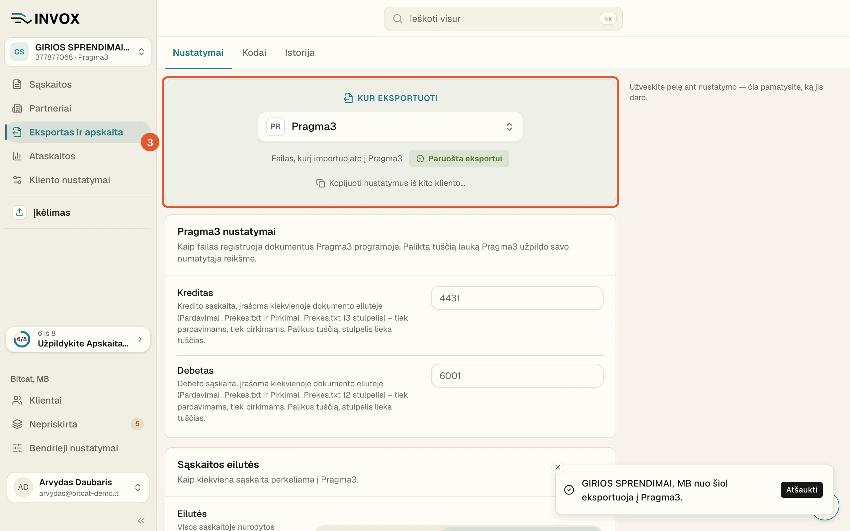This screenshot has height=531, width=850.
Task: Click the search magnifier icon
Action: [x=397, y=19]
